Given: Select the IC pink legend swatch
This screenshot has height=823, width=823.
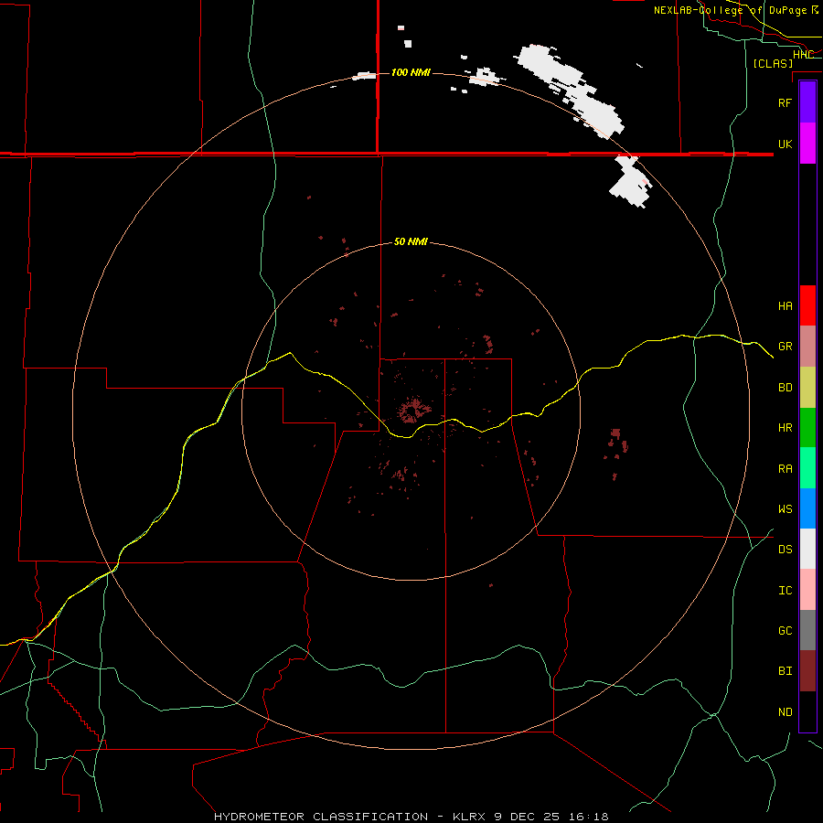Looking at the screenshot, I should click(807, 590).
